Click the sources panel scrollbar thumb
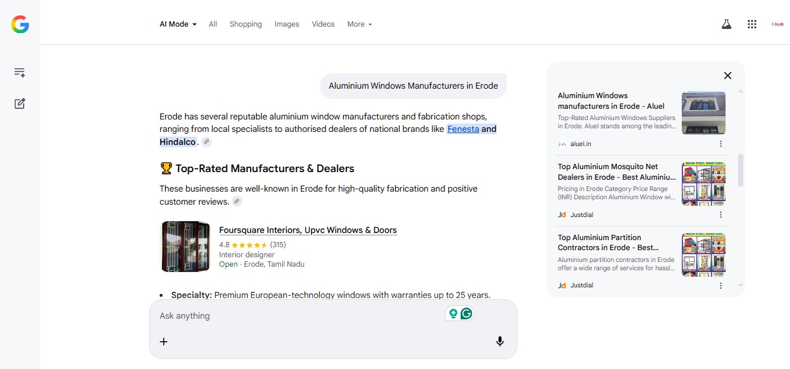 [741, 170]
